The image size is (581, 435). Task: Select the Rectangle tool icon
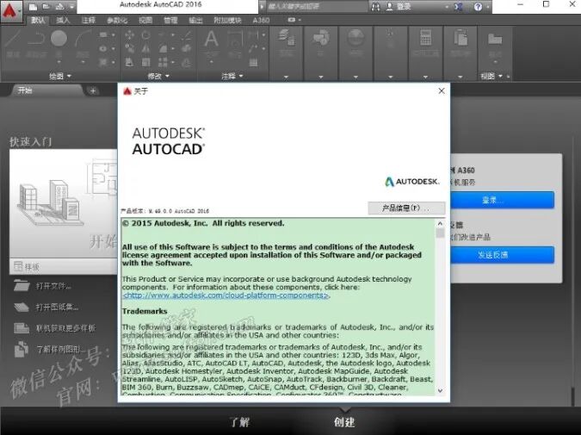[x=103, y=34]
